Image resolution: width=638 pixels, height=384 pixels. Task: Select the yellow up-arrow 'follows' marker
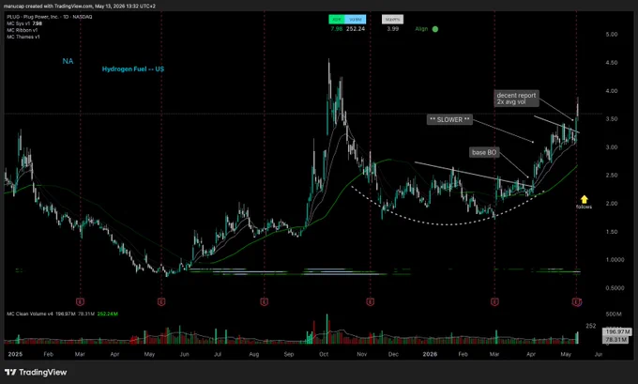pos(584,202)
